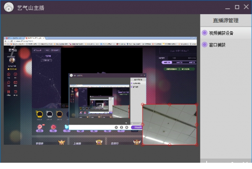Click the bottom-right resize handle of camera overlay

pos(197,145)
